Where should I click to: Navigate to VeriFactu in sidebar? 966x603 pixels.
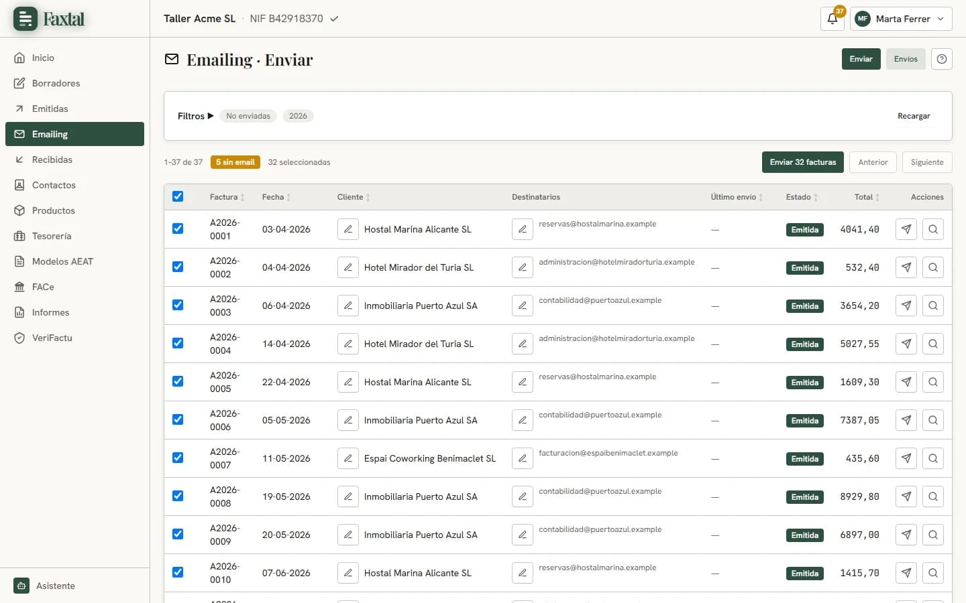click(74, 338)
